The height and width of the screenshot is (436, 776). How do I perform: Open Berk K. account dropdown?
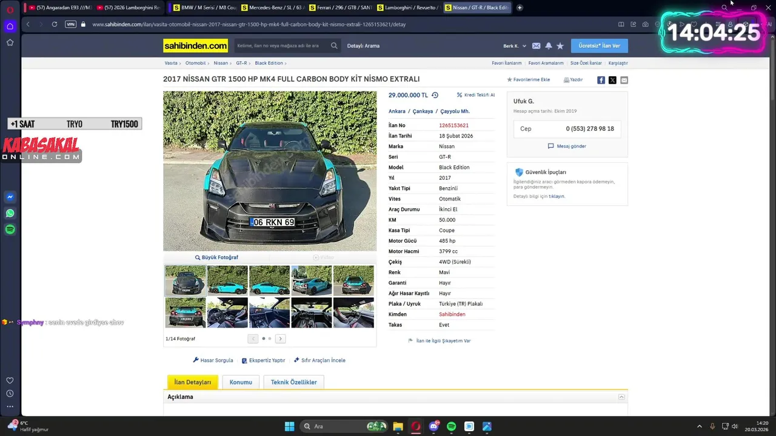point(515,46)
